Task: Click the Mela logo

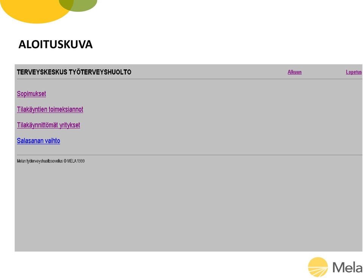Action: [335, 267]
